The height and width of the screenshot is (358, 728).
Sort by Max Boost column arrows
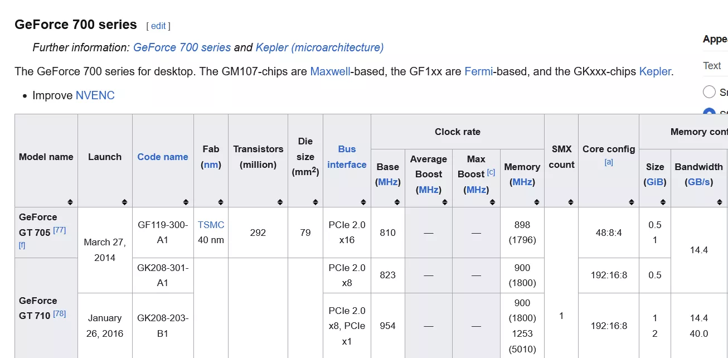493,202
